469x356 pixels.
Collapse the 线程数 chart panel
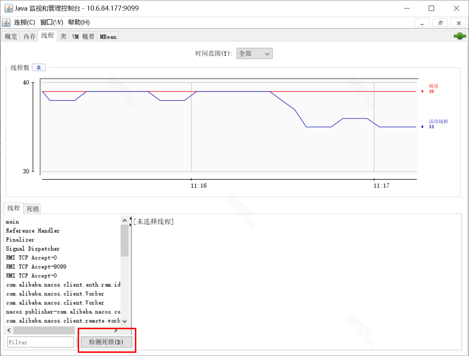pos(39,67)
